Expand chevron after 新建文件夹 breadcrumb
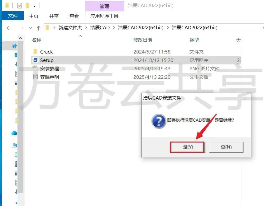This screenshot has width=264, height=206. click(x=86, y=28)
